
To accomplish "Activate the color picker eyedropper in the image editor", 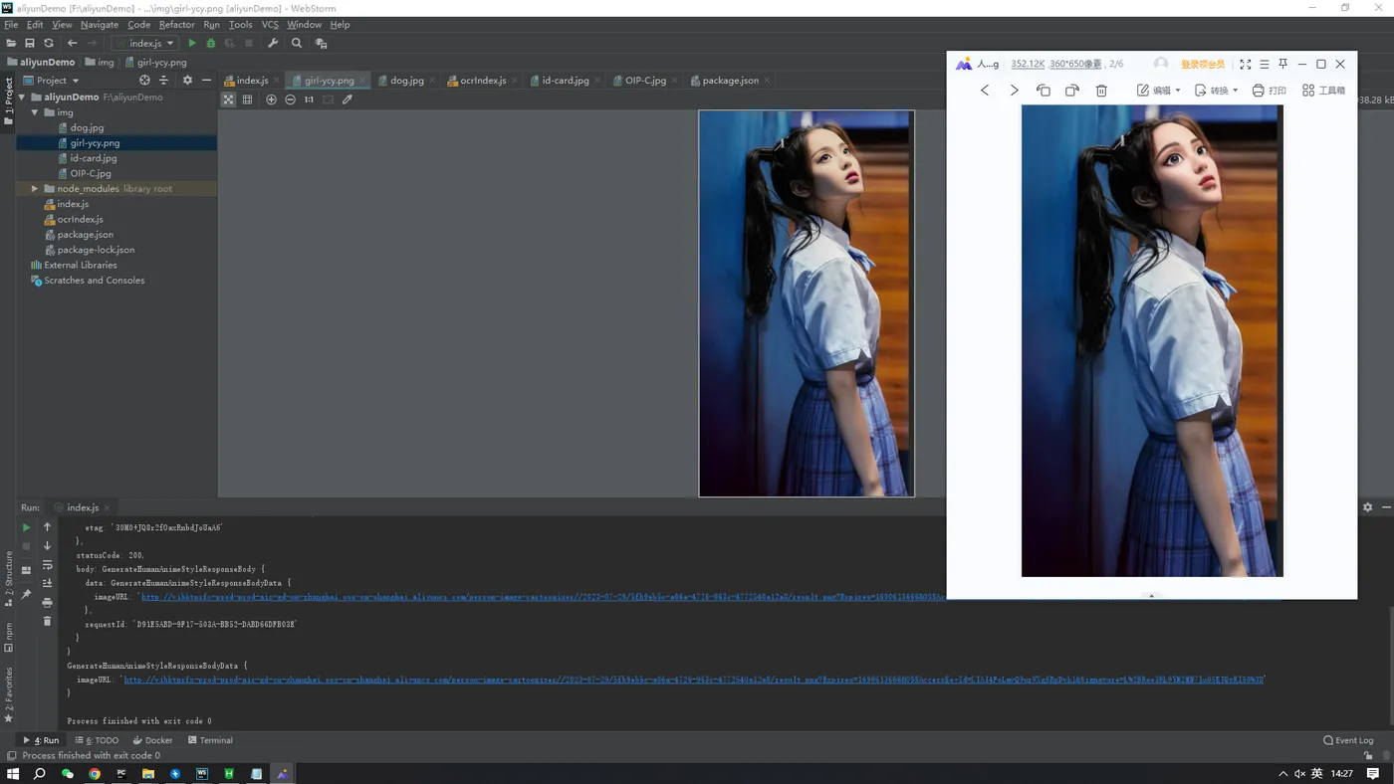I will click(348, 99).
